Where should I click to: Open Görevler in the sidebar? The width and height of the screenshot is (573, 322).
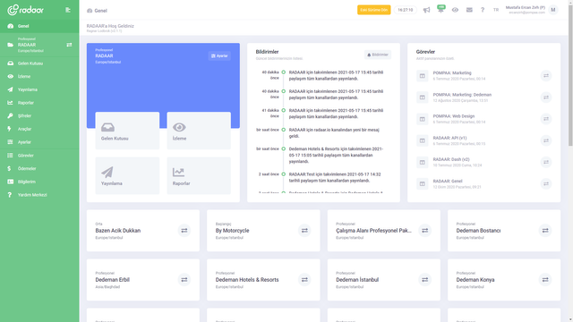click(39, 155)
